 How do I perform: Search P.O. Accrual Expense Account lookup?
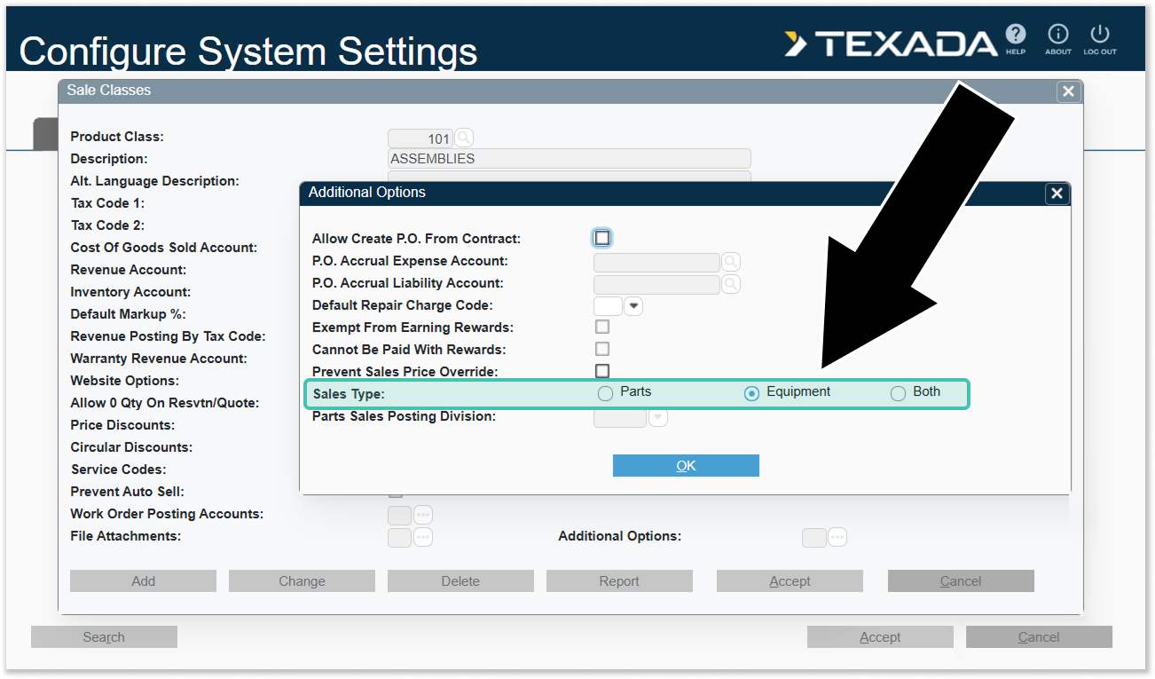tap(730, 262)
